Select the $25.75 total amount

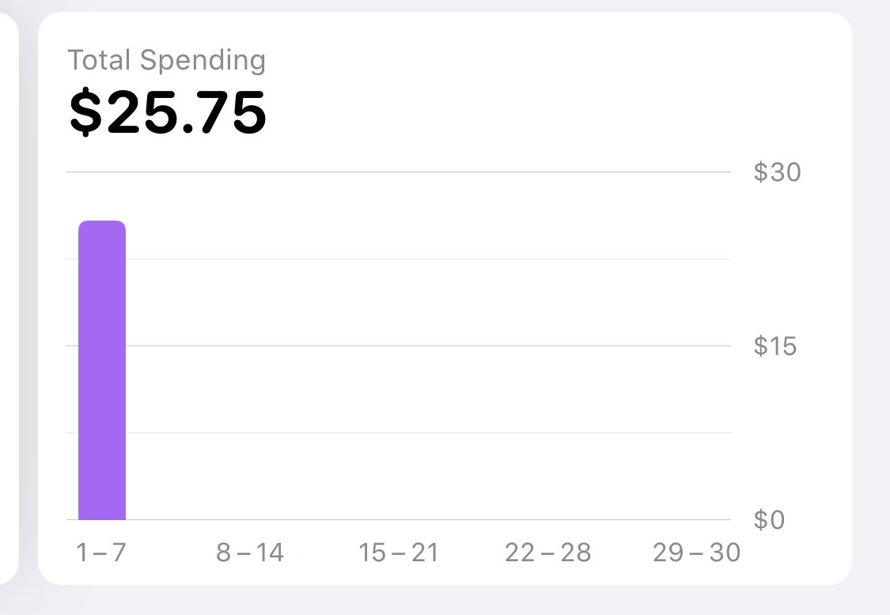pyautogui.click(x=168, y=111)
